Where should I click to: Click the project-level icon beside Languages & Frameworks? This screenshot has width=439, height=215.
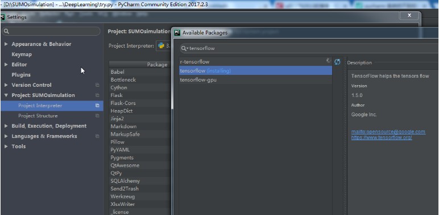tap(97, 136)
